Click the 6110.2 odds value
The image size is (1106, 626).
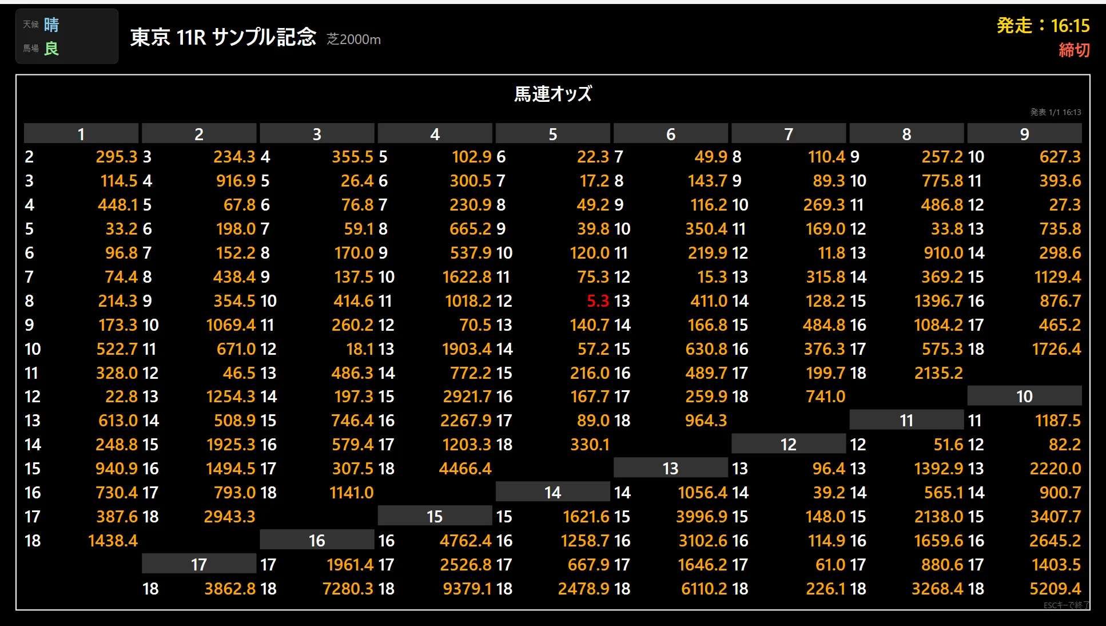[x=704, y=588]
